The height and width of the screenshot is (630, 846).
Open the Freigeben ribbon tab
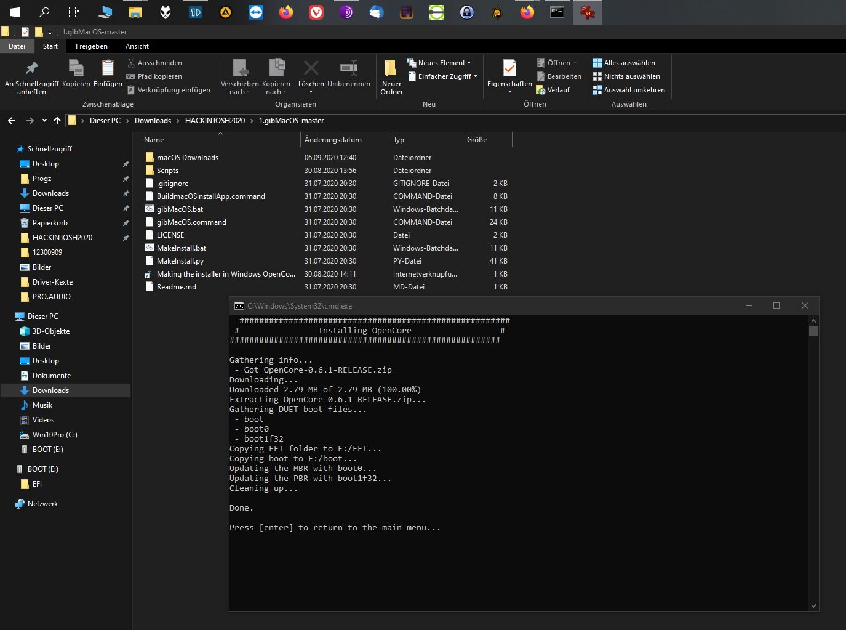(x=91, y=46)
